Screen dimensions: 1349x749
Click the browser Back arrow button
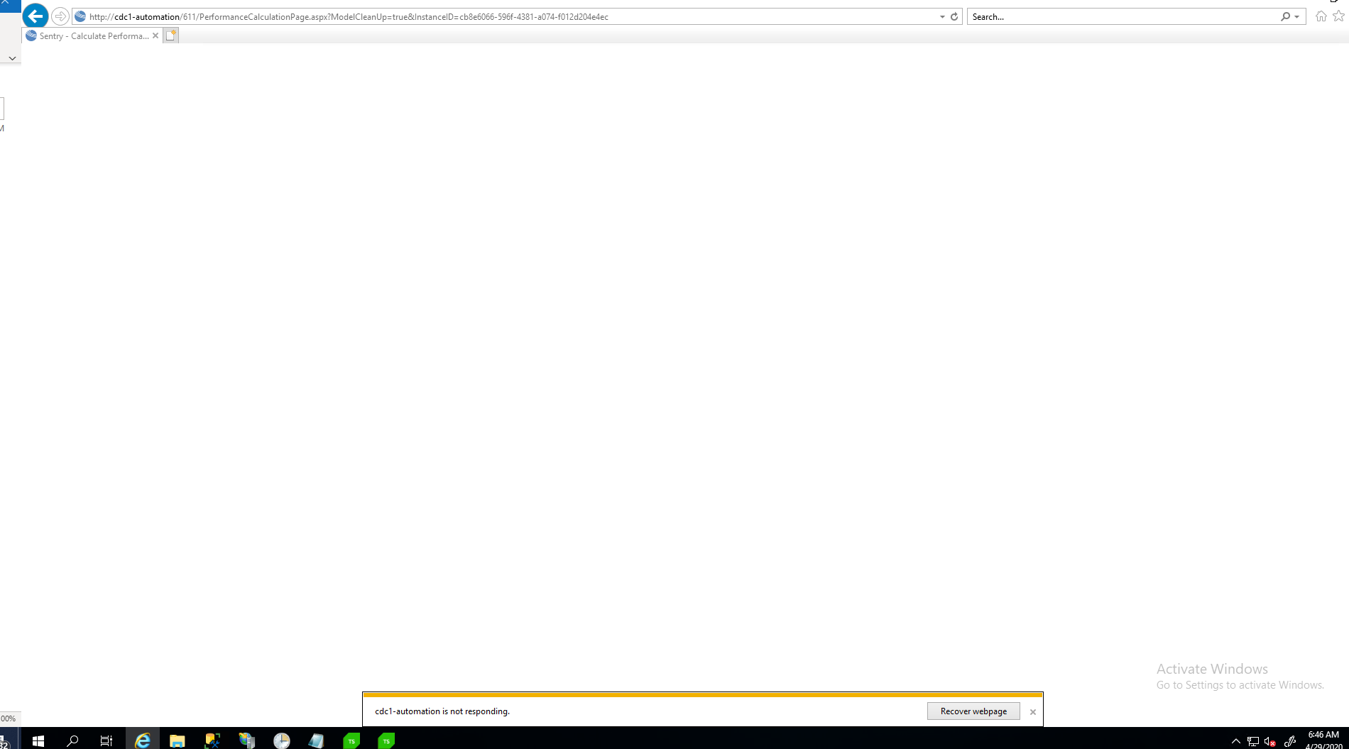coord(35,16)
